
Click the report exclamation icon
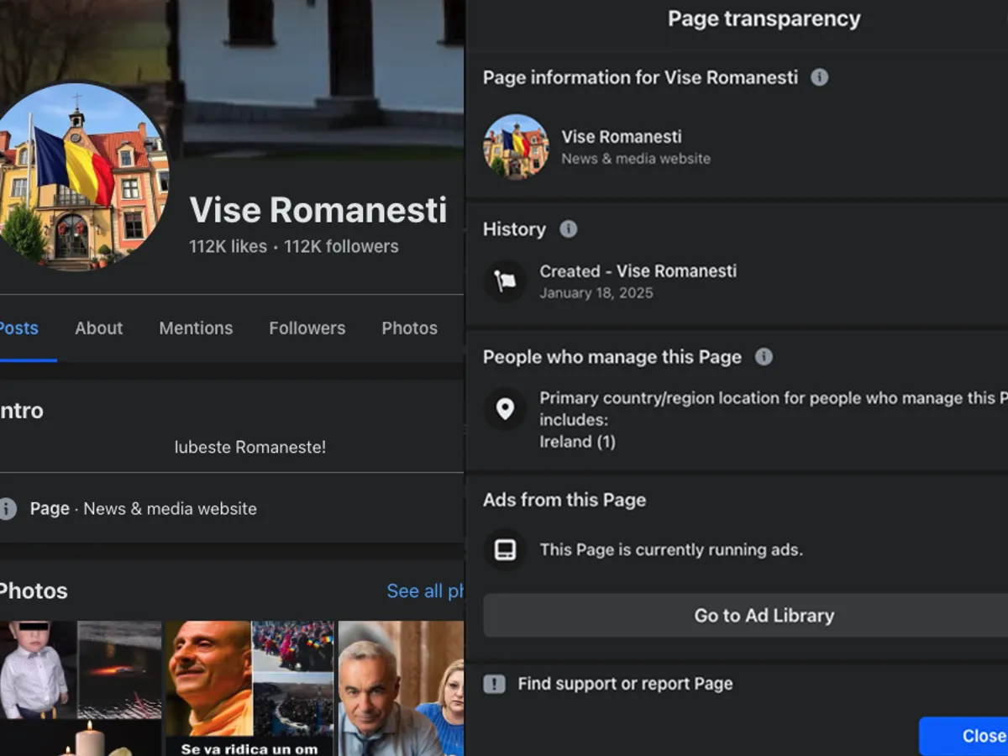click(x=495, y=684)
